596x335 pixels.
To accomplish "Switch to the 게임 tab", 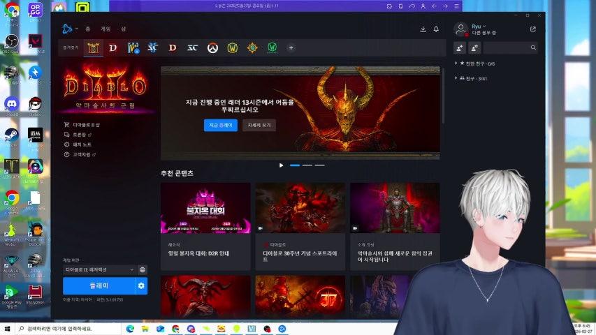I will (x=106, y=29).
